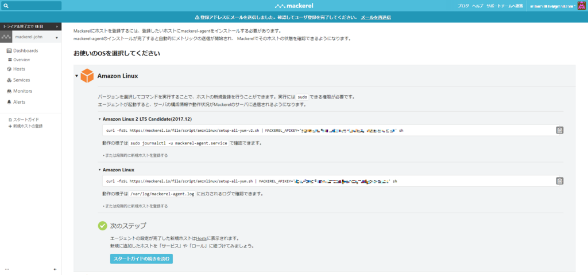588x275 pixels.
Task: Click the Alerts bell icon
Action: (x=9, y=102)
